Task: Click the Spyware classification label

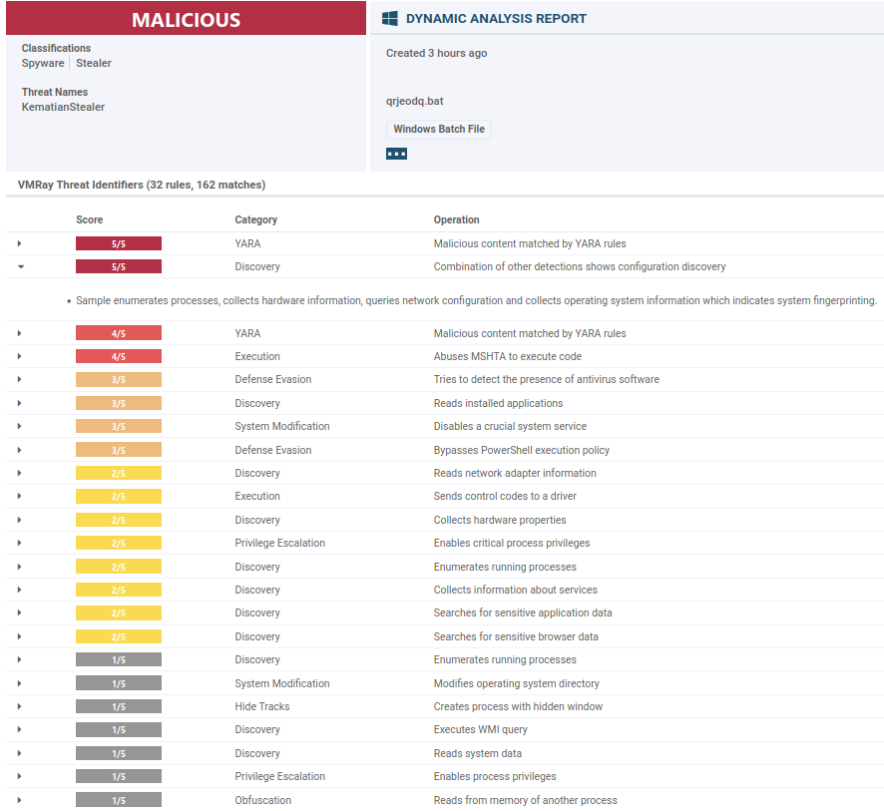Action: pyautogui.click(x=43, y=63)
